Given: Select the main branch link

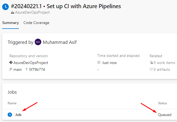Looking at the screenshot, I should click(17, 69).
